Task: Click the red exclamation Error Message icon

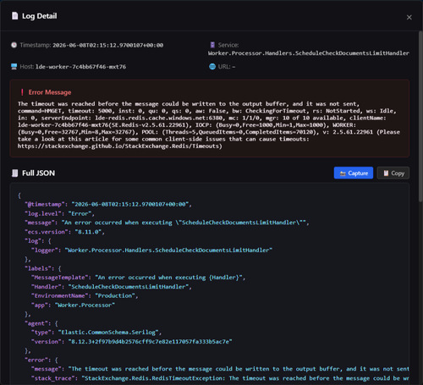Action: (22, 92)
